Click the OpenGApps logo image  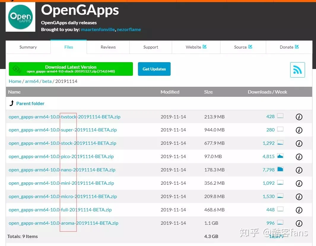tap(20, 17)
